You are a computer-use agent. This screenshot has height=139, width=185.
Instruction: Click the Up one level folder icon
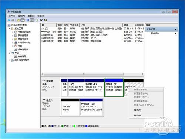[18, 20]
